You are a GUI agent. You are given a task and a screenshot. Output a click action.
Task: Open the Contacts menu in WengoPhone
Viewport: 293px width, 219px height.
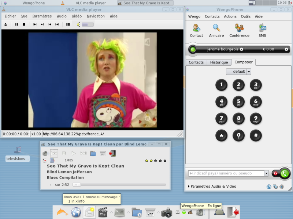click(x=212, y=16)
